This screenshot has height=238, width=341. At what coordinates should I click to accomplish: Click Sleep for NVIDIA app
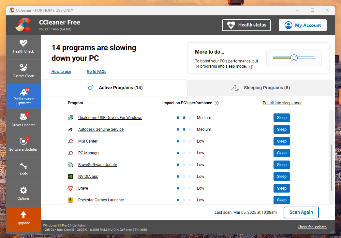[x=282, y=177]
